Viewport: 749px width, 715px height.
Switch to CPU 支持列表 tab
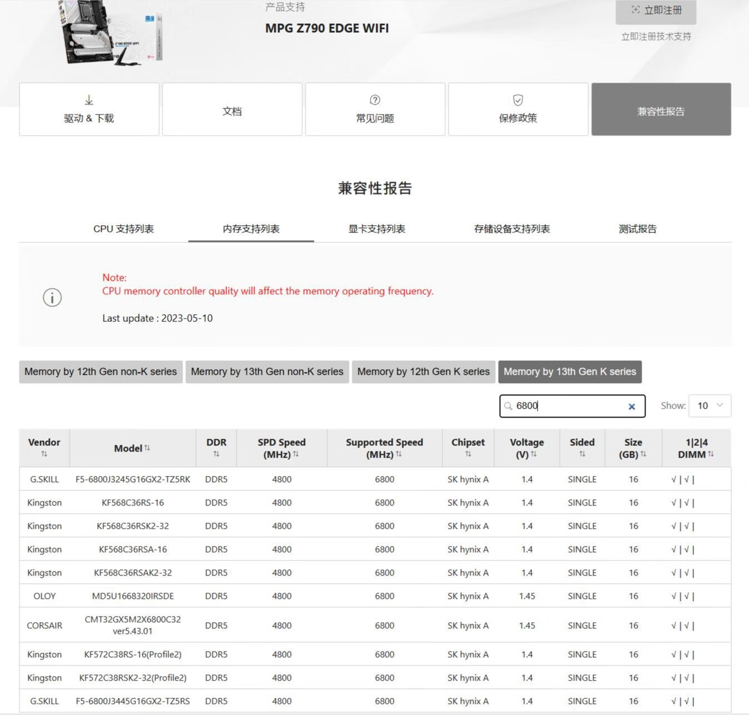[124, 229]
